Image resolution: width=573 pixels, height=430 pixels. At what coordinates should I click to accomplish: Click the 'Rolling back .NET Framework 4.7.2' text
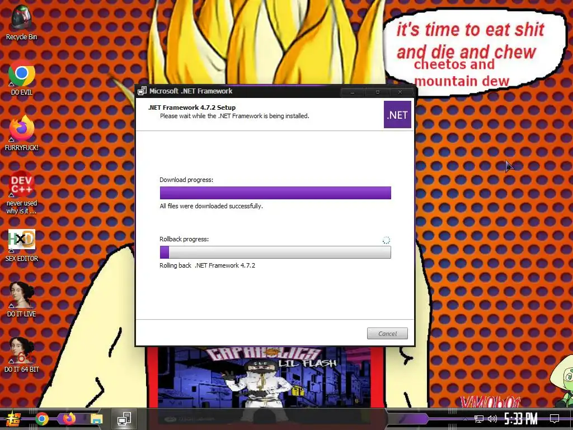tap(207, 265)
